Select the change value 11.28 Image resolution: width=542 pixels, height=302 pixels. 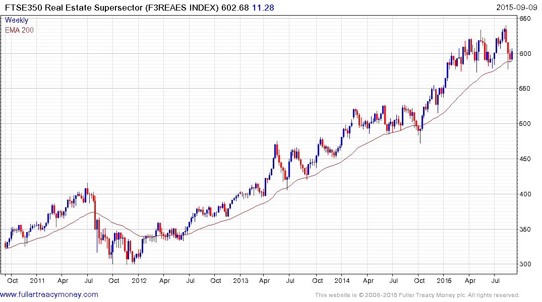pyautogui.click(x=263, y=8)
